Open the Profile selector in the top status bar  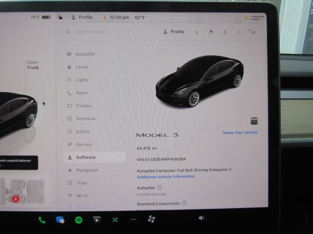(x=82, y=18)
